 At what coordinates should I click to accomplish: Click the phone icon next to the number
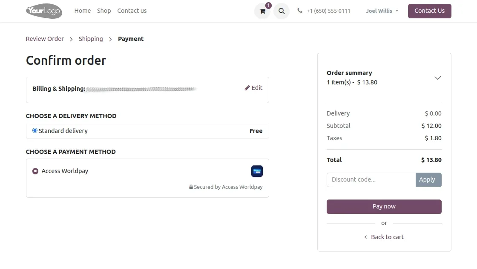(x=299, y=11)
